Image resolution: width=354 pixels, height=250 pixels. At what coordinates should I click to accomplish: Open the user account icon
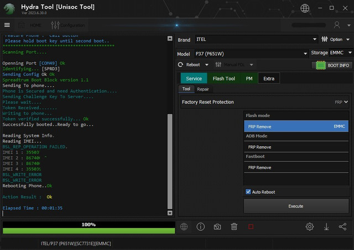coord(337,25)
